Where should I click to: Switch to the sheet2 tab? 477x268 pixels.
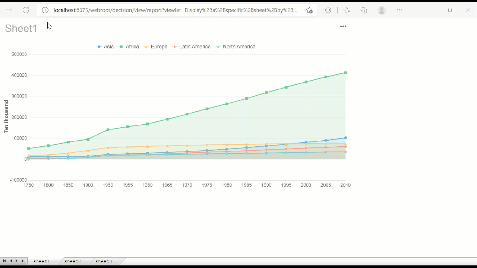[x=73, y=261]
